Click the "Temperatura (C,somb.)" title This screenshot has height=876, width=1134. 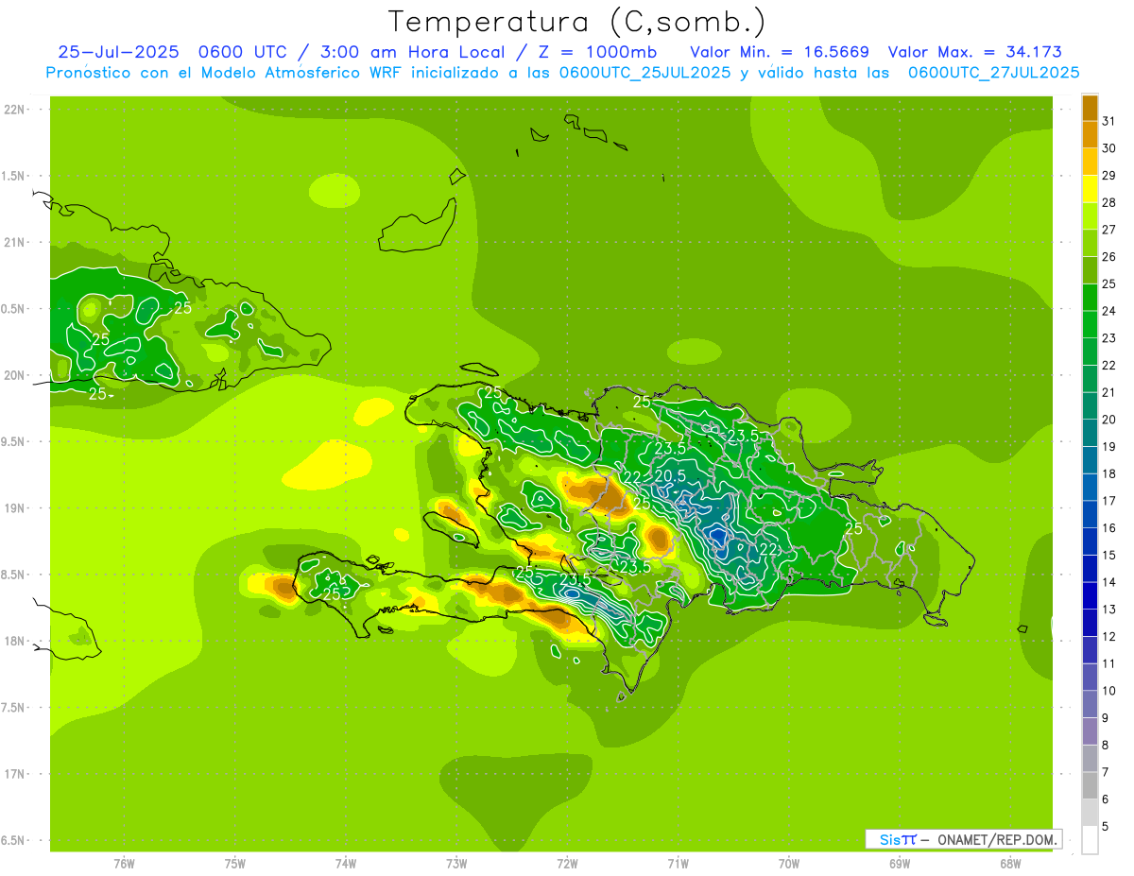click(x=577, y=22)
